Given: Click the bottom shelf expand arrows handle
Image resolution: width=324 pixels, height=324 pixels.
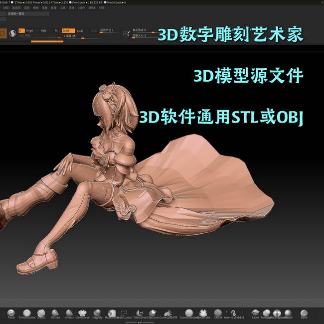Looking at the screenshot, I should tap(140, 323).
